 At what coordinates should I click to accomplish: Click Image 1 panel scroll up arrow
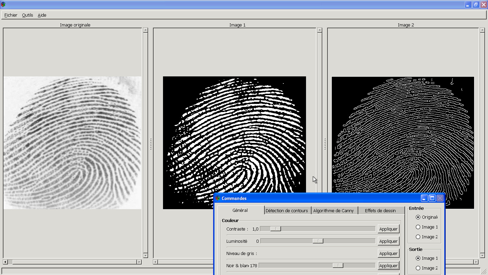[320, 30]
